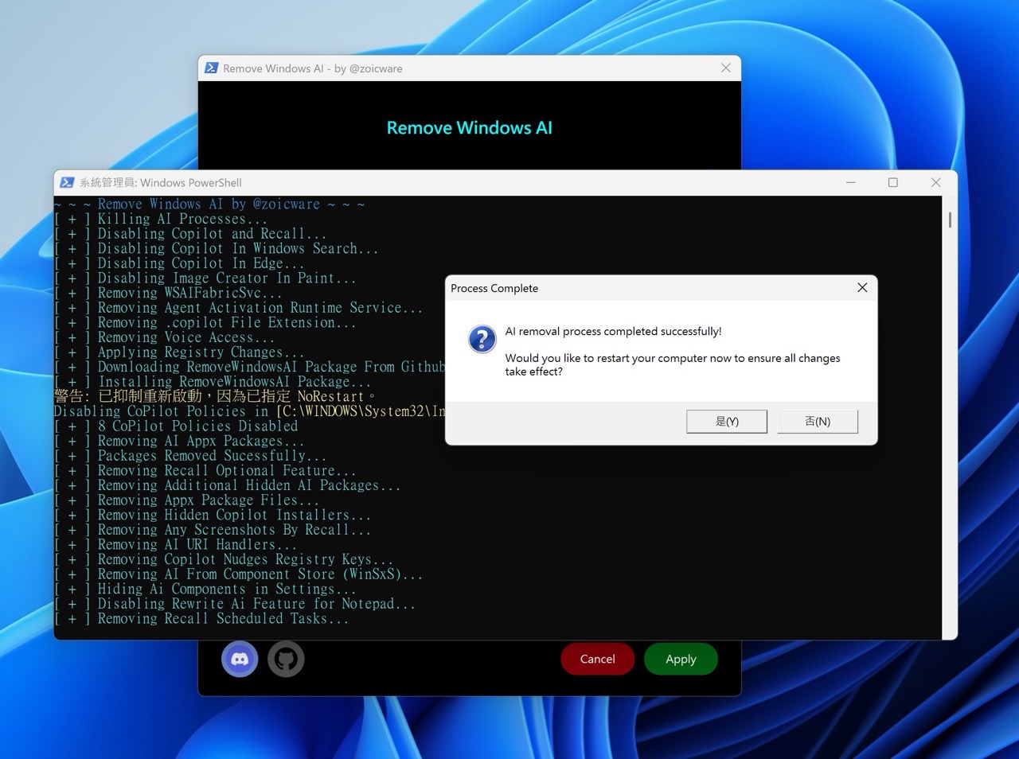
Task: Click the Remove Windows AI heading text
Action: pos(469,127)
